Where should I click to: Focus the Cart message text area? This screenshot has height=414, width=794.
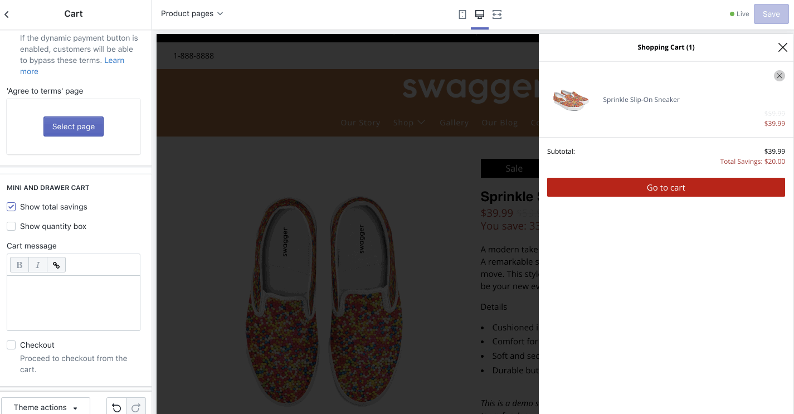74,303
